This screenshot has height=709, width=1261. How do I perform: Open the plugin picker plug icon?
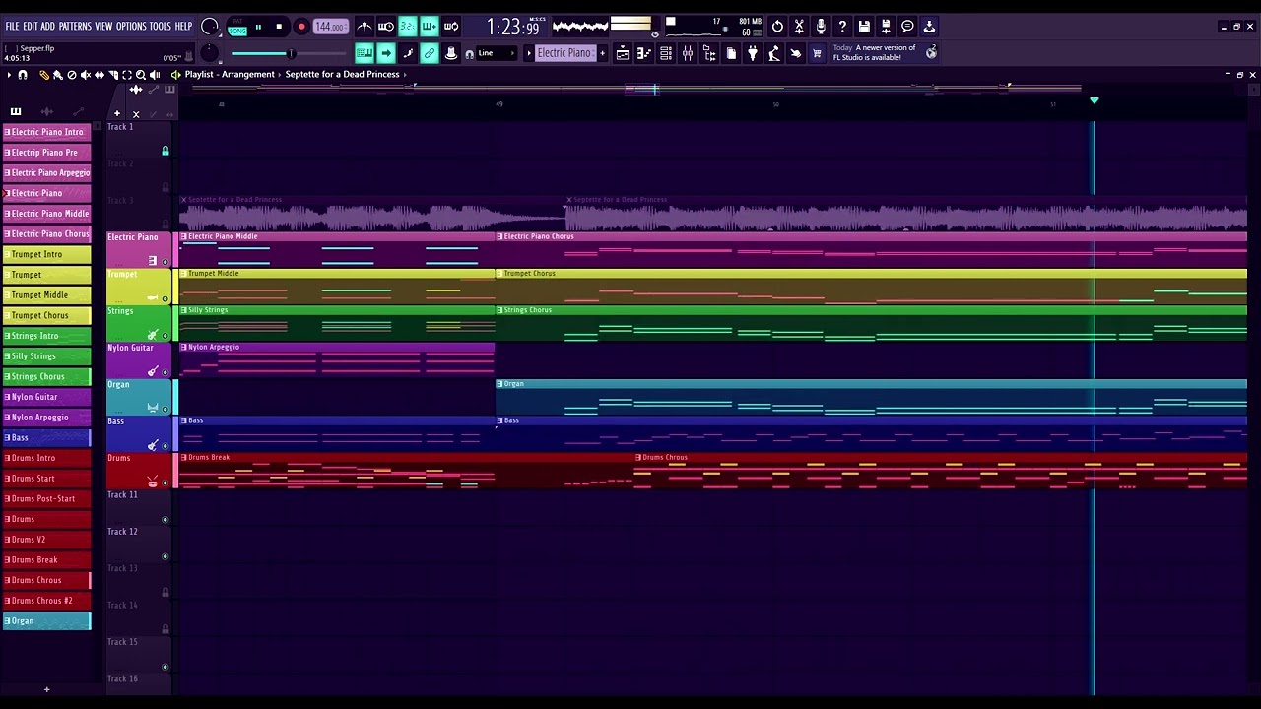click(x=753, y=53)
